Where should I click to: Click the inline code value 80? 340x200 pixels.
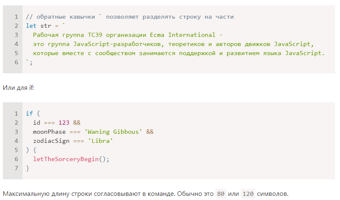[221, 194]
